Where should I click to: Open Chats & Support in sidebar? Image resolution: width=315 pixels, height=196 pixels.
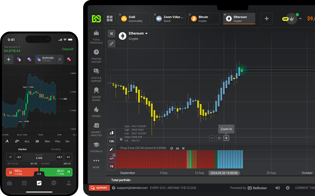[96, 75]
